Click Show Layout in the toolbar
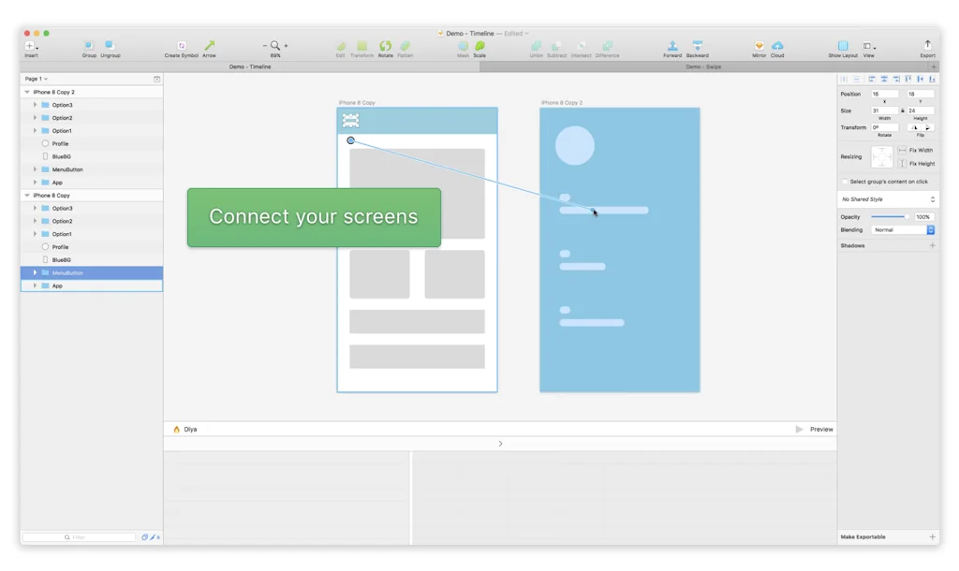This screenshot has height=571, width=959. (x=843, y=45)
